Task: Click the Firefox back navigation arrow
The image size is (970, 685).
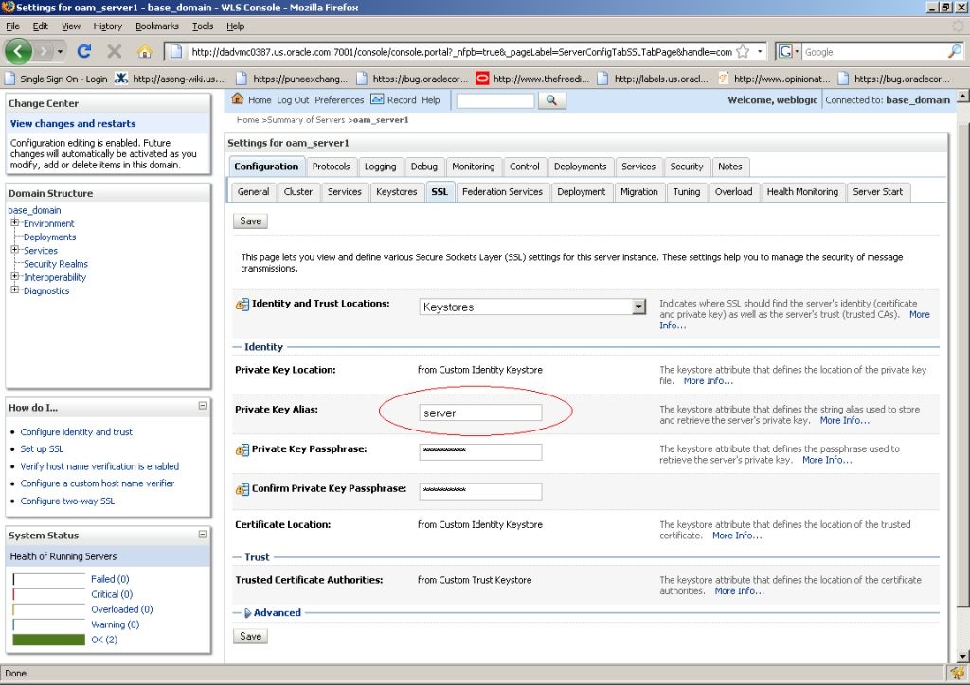Action: (19, 51)
